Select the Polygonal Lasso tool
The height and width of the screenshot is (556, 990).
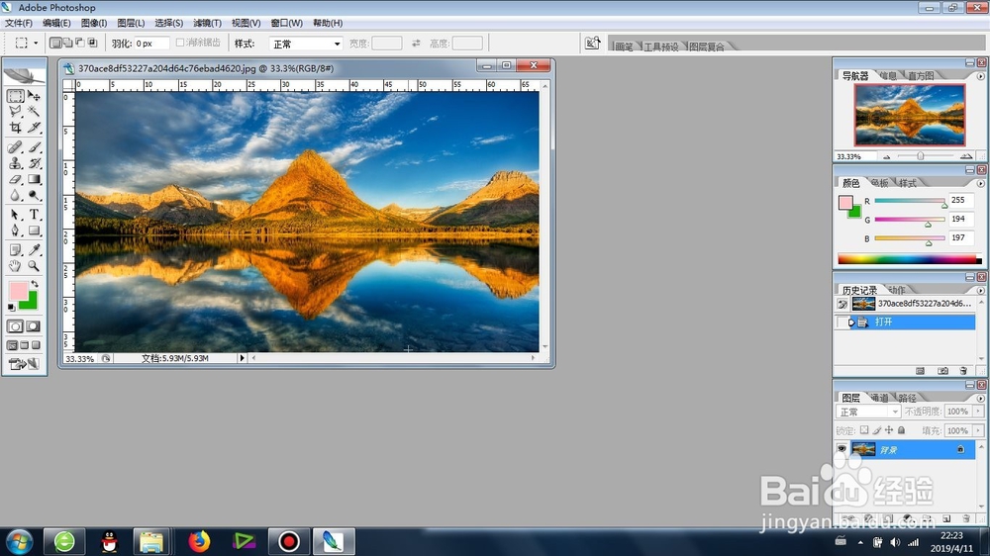[x=16, y=112]
